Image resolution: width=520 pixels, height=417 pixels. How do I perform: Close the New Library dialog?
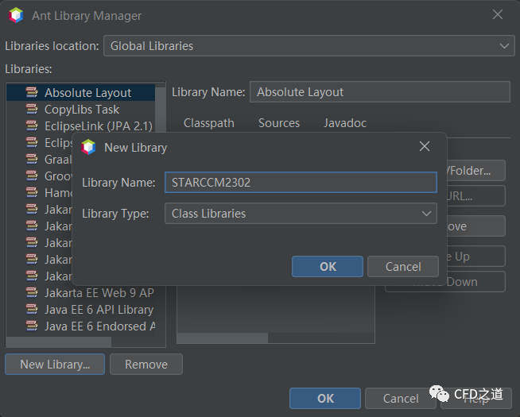point(425,147)
